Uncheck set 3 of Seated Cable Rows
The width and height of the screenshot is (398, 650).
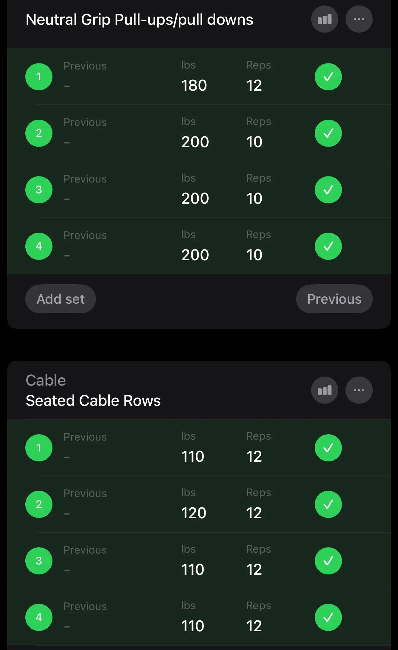coord(328,561)
